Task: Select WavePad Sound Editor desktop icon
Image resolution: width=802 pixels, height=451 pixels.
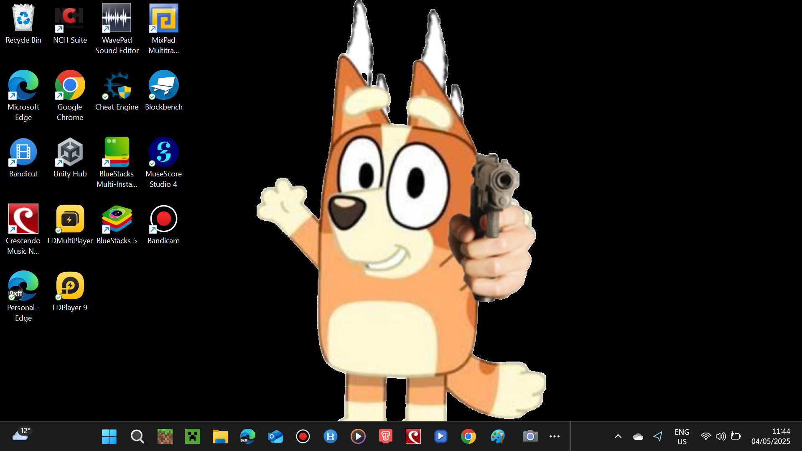Action: point(117,29)
